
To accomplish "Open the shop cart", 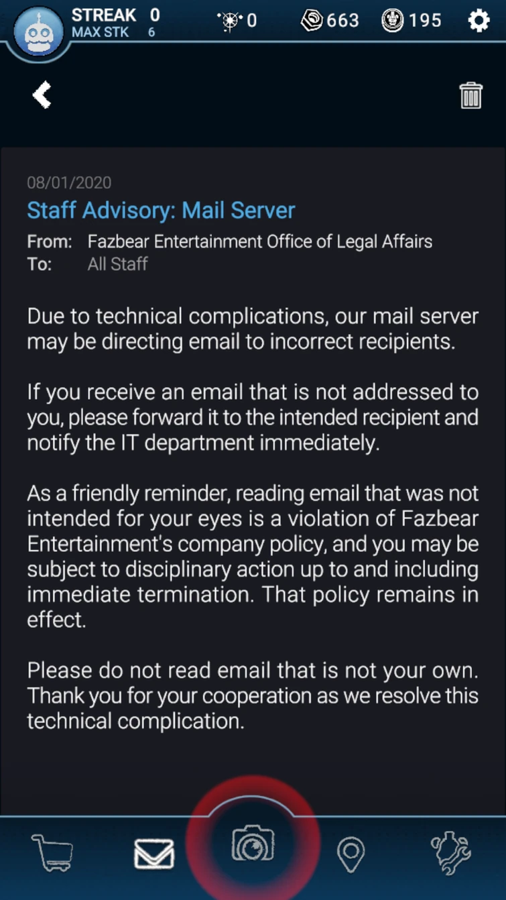I will (x=52, y=853).
